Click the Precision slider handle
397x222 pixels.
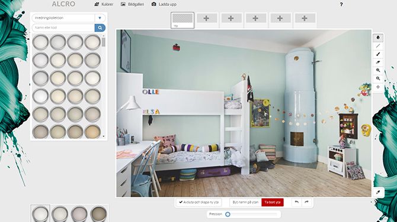(x=228, y=214)
